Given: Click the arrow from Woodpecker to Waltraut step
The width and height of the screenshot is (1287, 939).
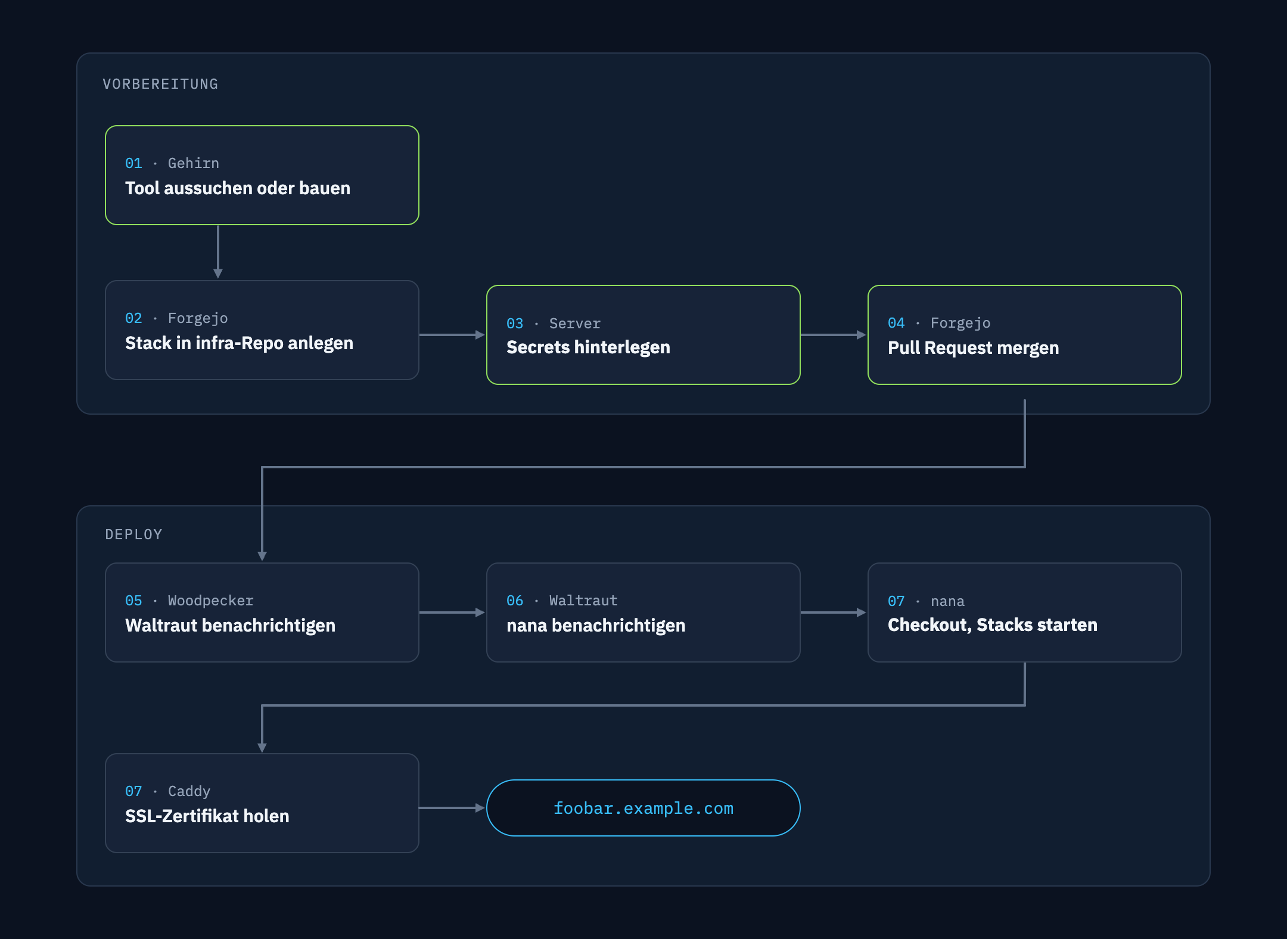Looking at the screenshot, I should point(452,612).
